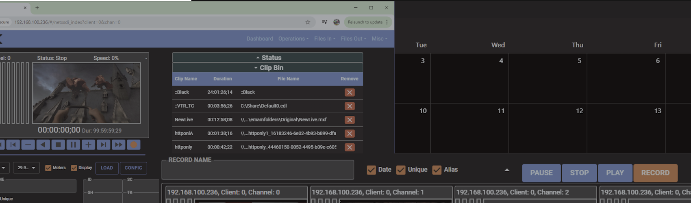Hit the fast forward double-arrow icon

pyautogui.click(x=118, y=145)
